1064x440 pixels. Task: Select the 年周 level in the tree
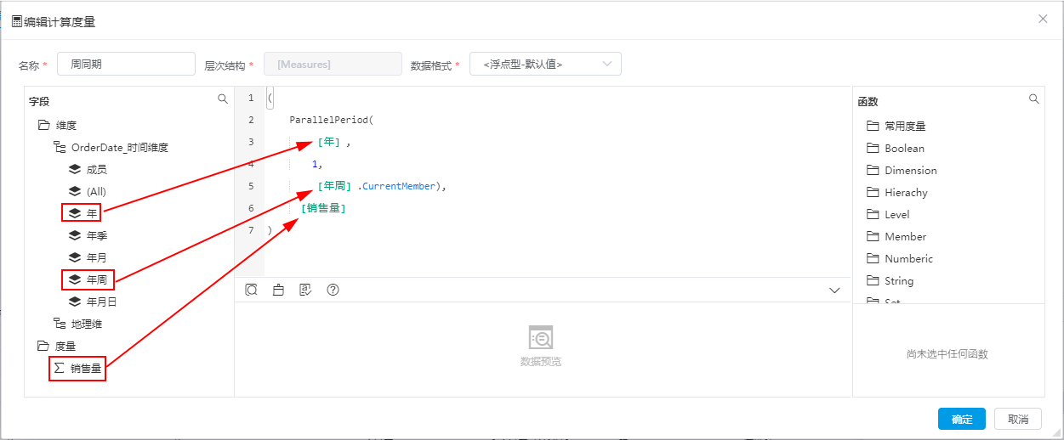(x=97, y=279)
